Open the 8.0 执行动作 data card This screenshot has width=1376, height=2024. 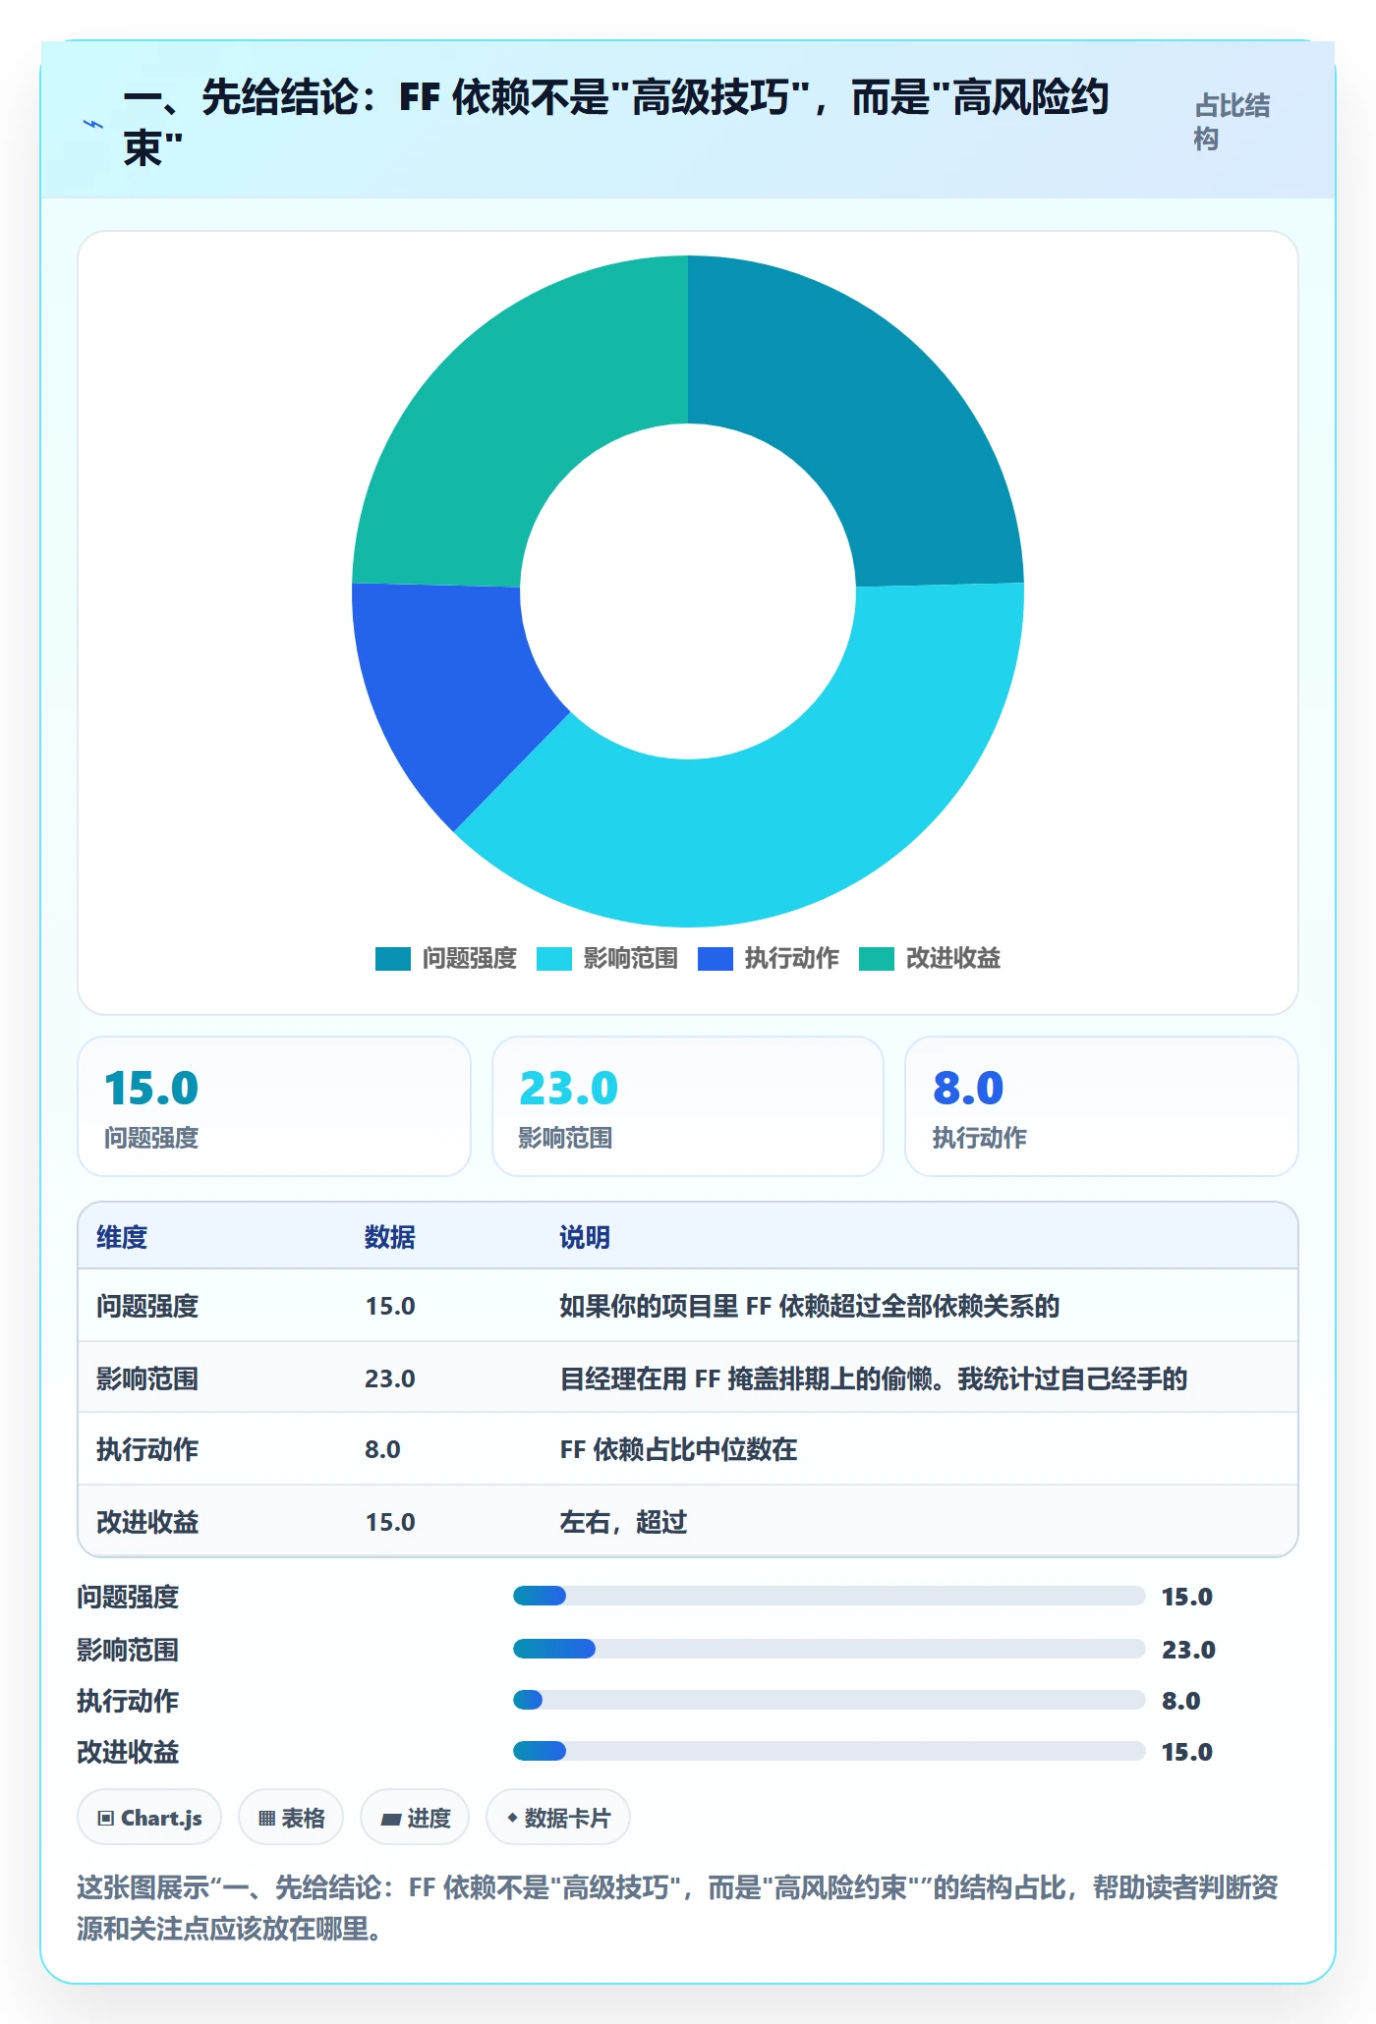[x=1102, y=1106]
